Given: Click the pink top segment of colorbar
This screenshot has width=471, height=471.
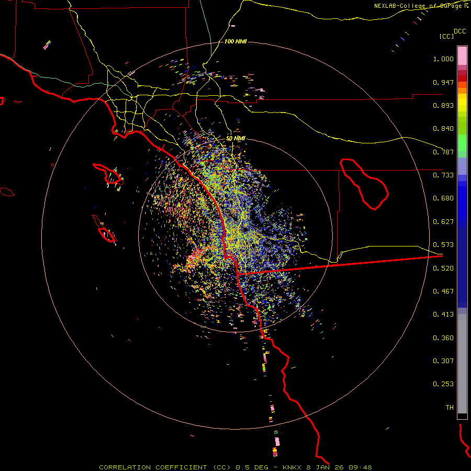Looking at the screenshot, I should 462,56.
